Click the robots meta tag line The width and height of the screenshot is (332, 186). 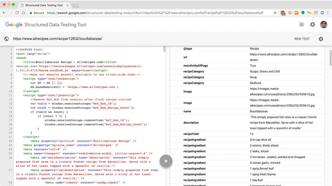pos(85,183)
